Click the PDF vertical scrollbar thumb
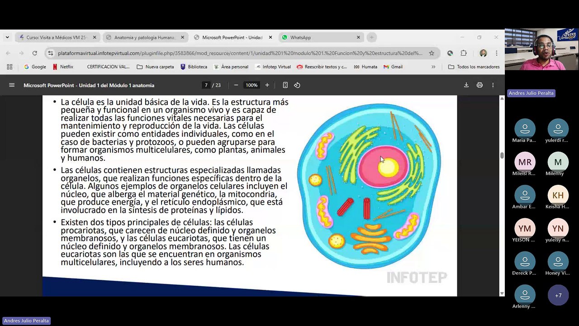Image resolution: width=579 pixels, height=326 pixels. (x=502, y=155)
